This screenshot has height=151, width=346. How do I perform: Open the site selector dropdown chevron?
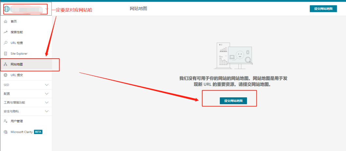[47, 9]
